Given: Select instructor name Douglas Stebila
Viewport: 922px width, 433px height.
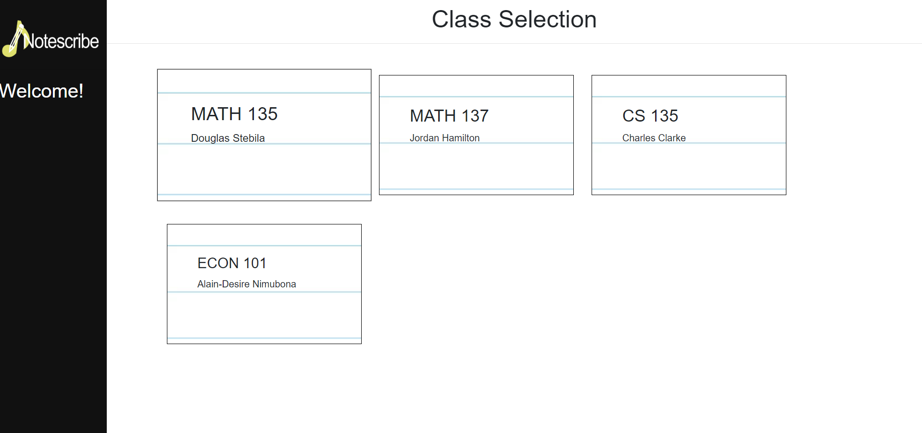Looking at the screenshot, I should click(227, 138).
